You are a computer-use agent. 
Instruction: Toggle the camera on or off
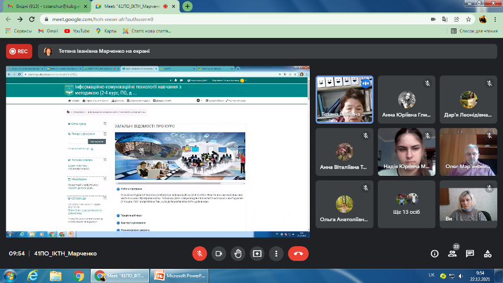[x=219, y=254]
